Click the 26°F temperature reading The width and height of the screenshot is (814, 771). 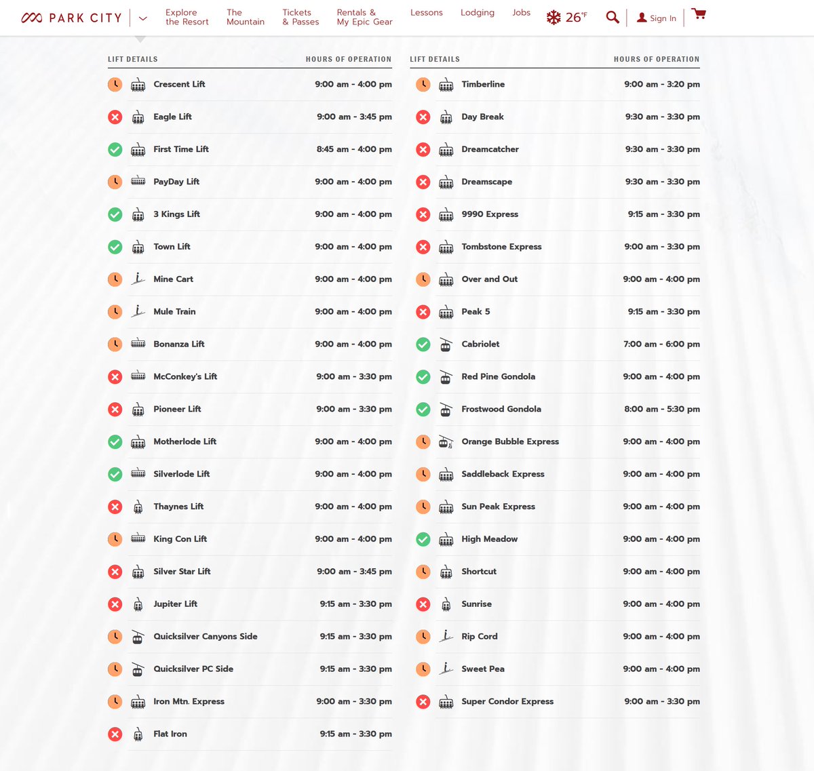(576, 18)
